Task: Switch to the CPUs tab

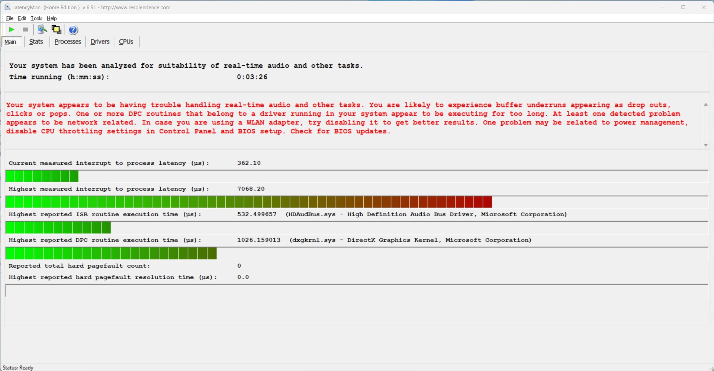Action: 126,42
